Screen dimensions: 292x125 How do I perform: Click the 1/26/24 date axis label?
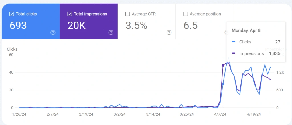pos(20,114)
